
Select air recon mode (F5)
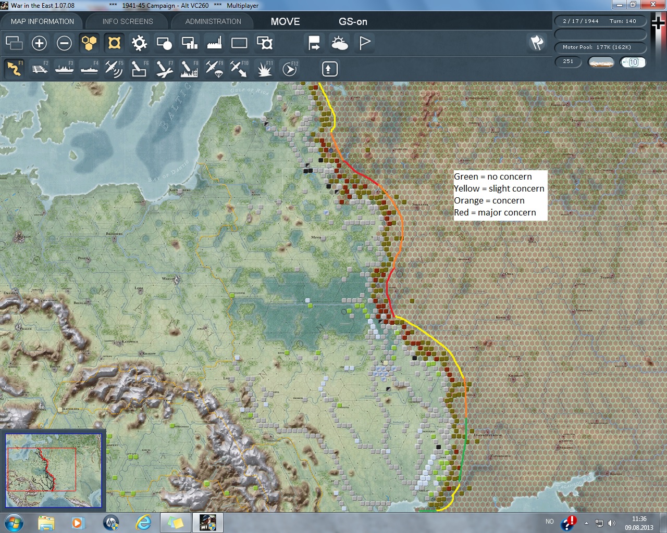click(114, 69)
